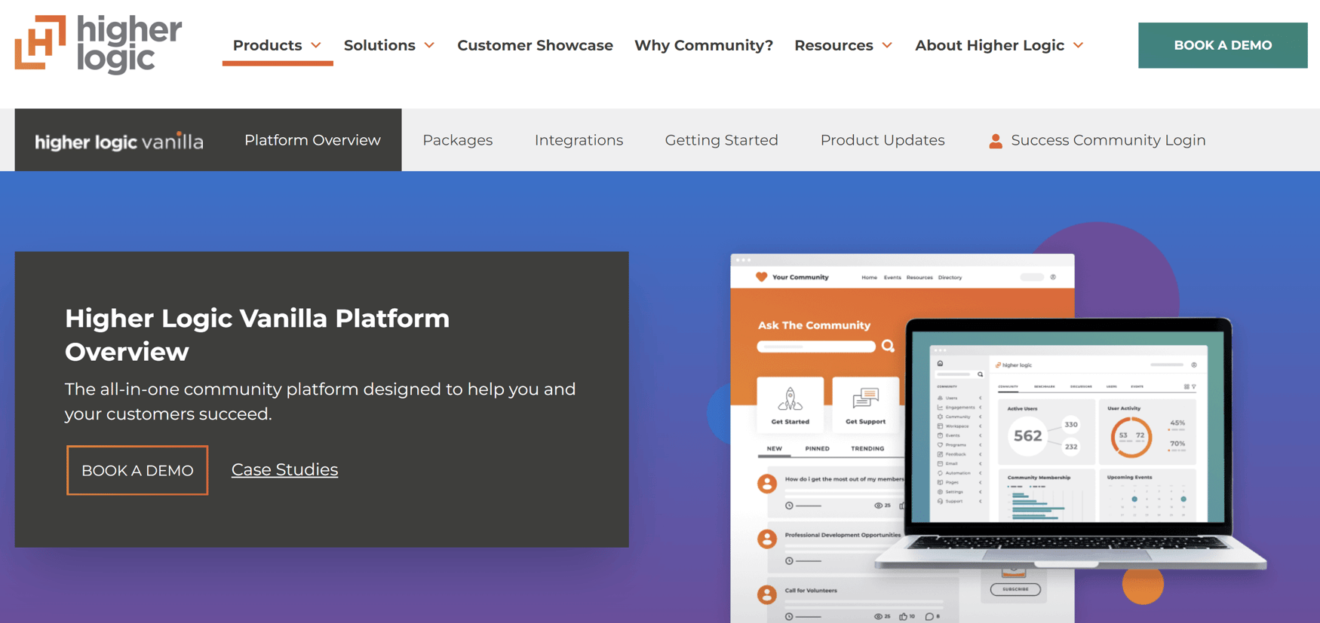Click the orange user icon near login
Image resolution: width=1320 pixels, height=623 pixels.
coord(996,141)
